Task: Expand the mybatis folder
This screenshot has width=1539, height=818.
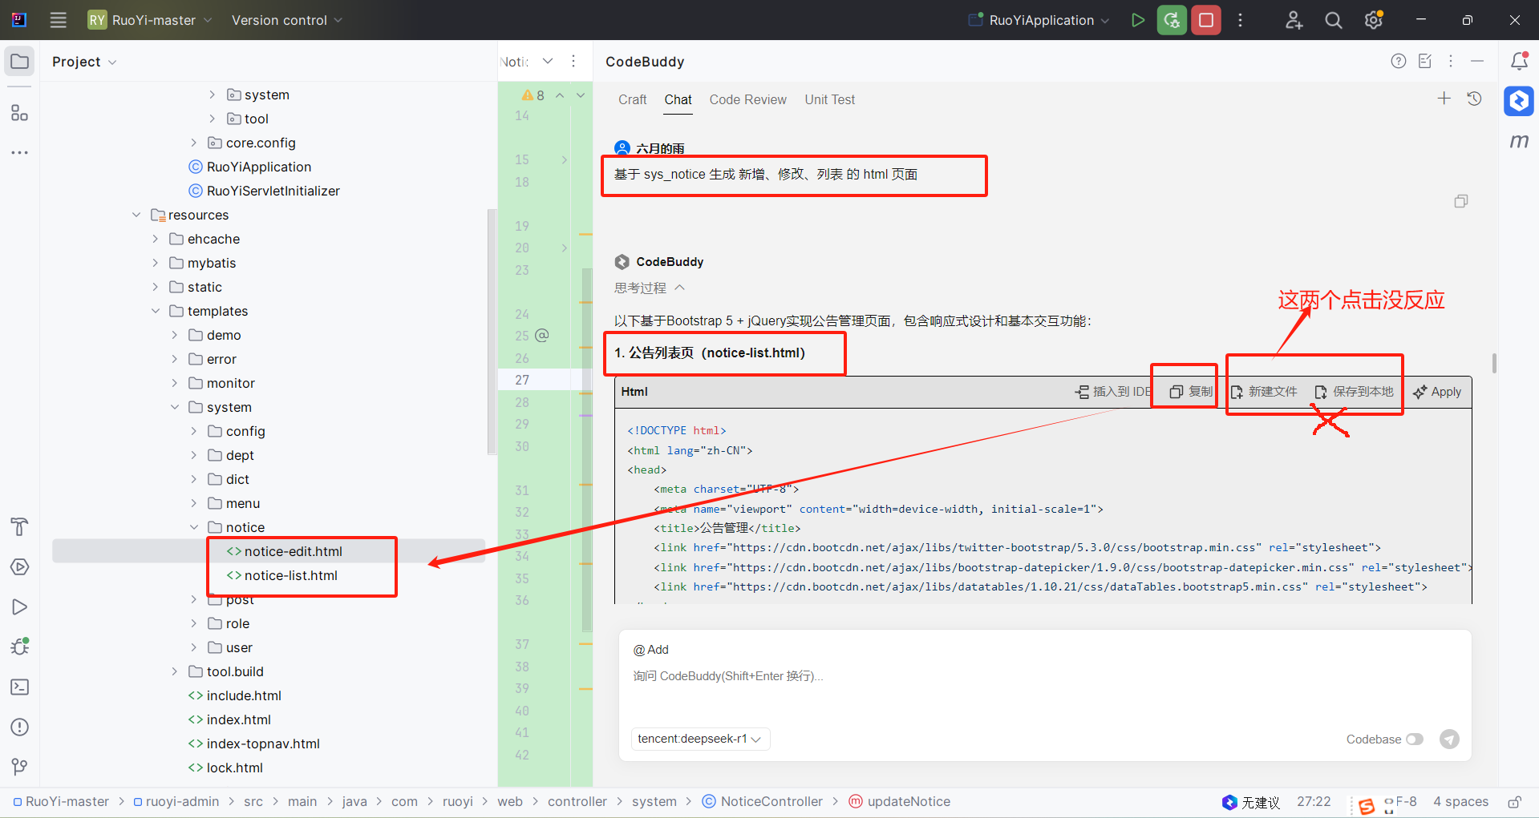Action: (156, 263)
